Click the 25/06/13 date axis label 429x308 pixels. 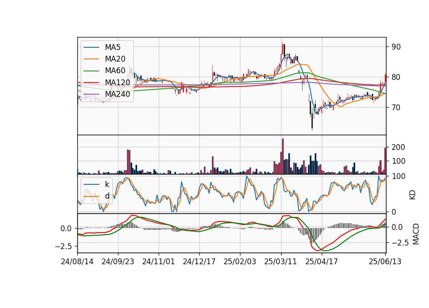[385, 262]
